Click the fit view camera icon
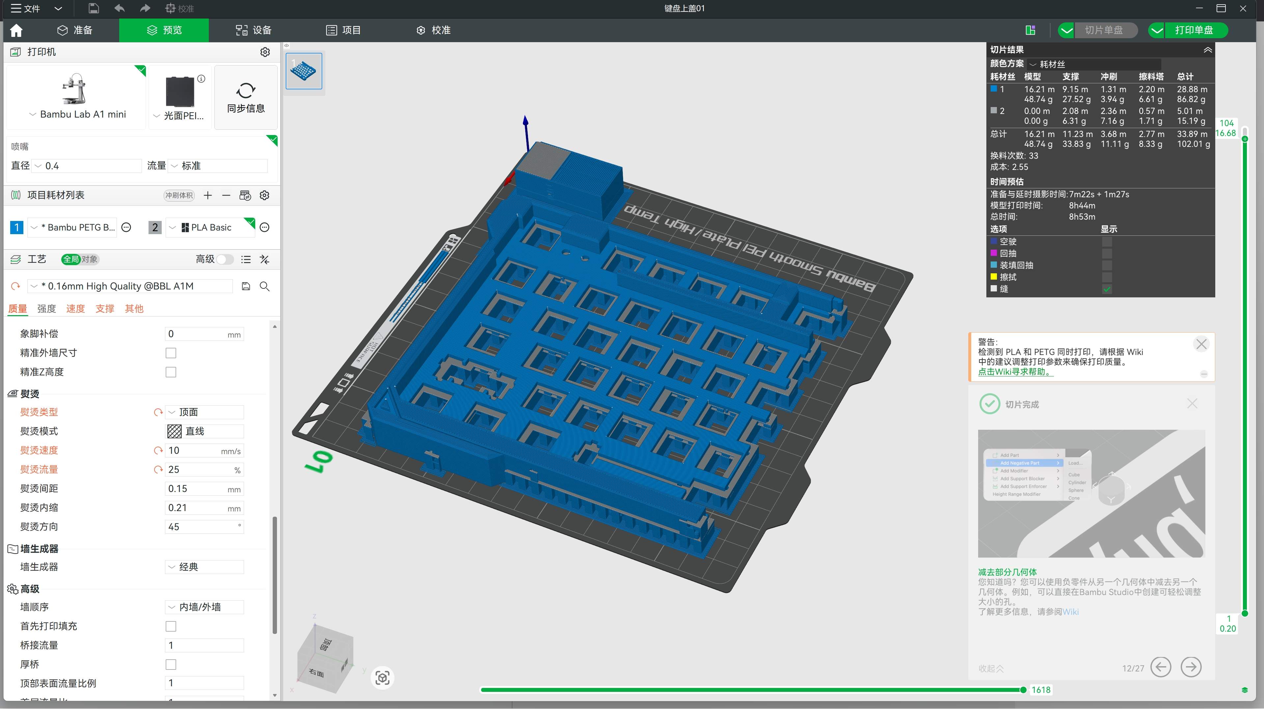The image size is (1264, 709). [382, 678]
